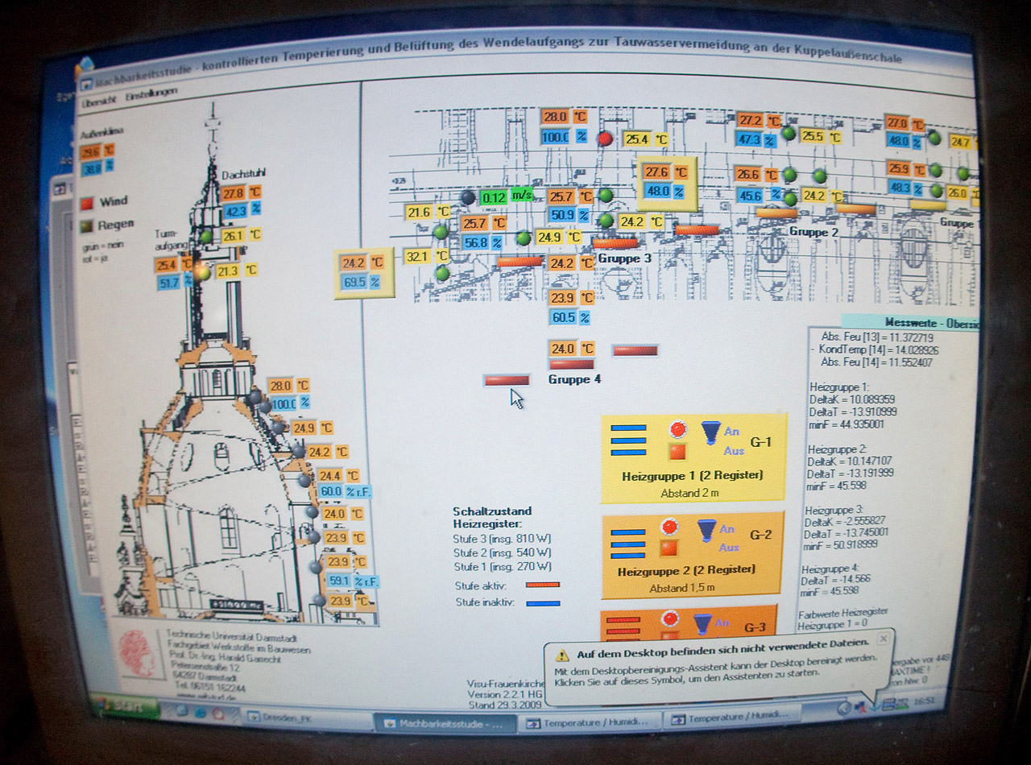
Task: Click the Regen status indicator
Action: 87,225
